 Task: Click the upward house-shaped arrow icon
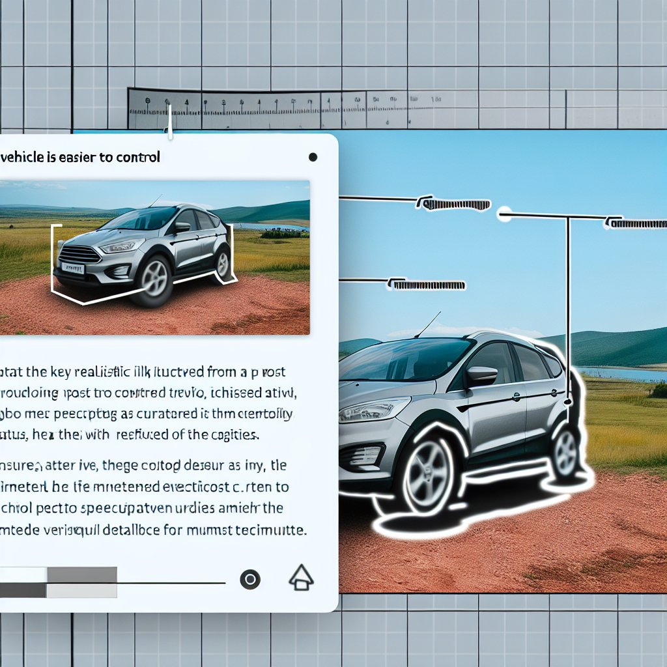pos(301,578)
